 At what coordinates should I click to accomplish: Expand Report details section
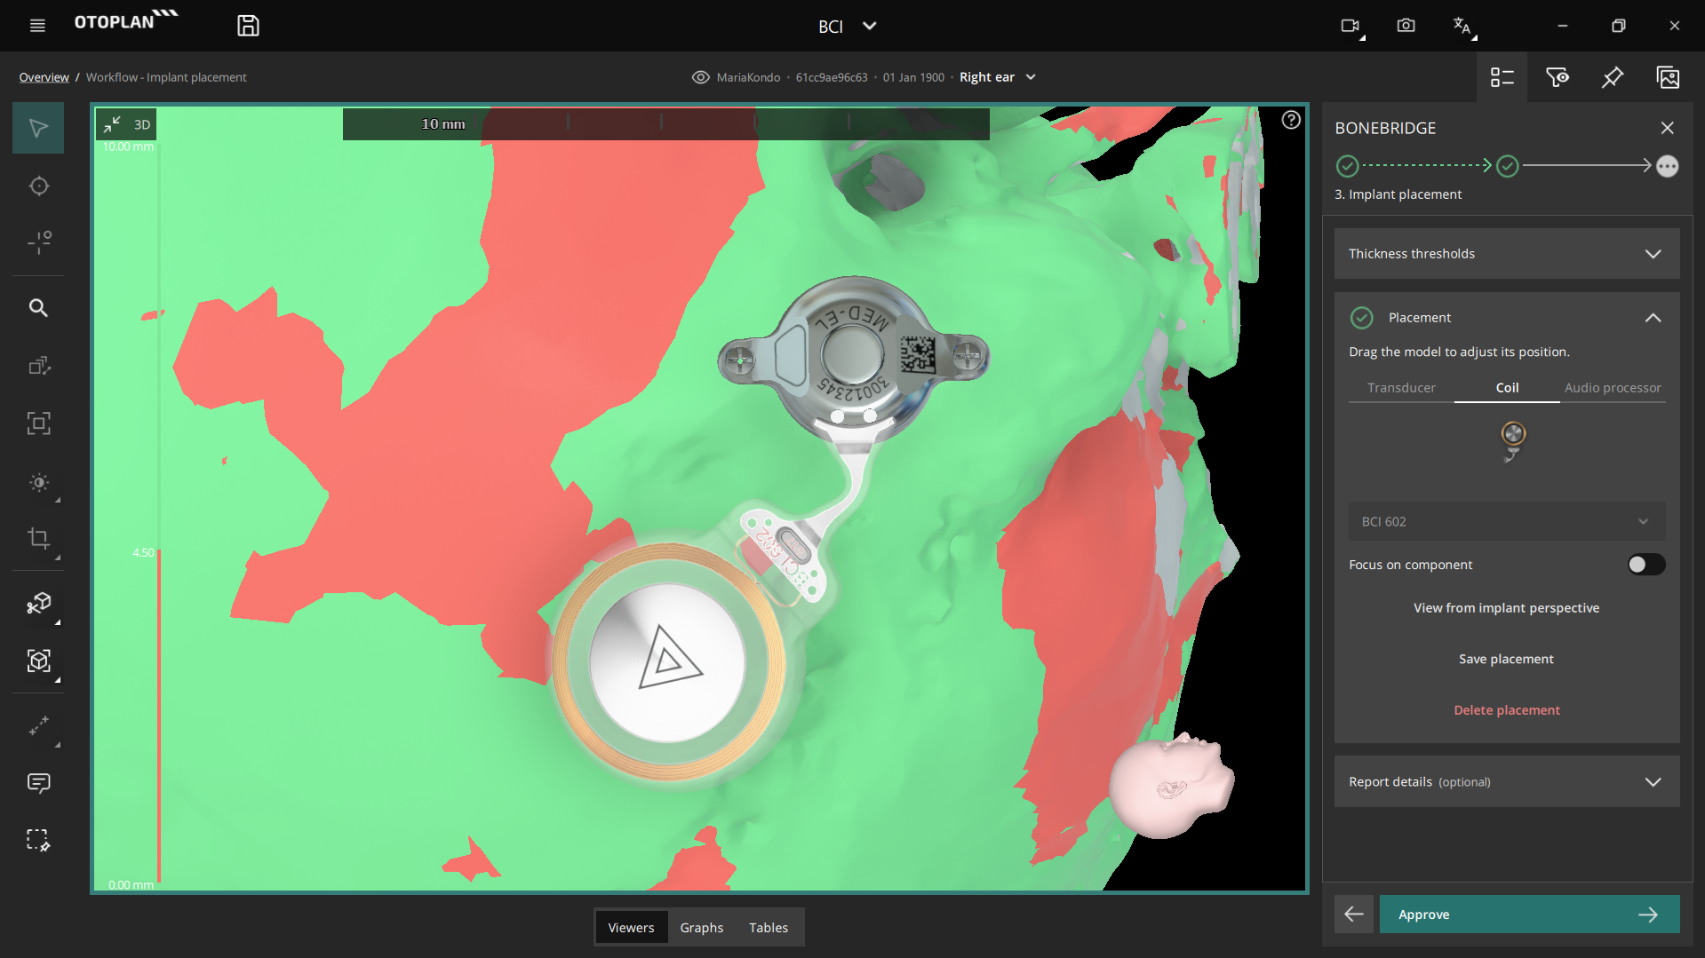coord(1506,782)
